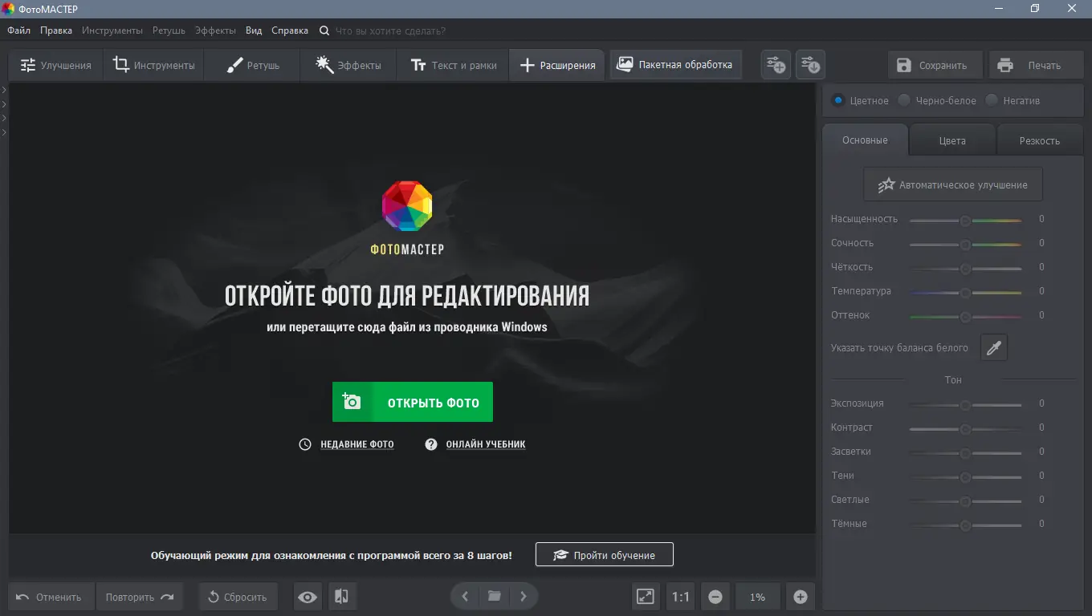Open the before/after comparison view icon

[341, 597]
